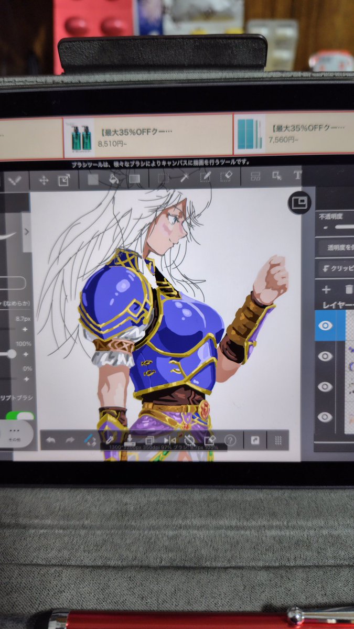Adjust the brush opacity 100% slider

[8, 355]
